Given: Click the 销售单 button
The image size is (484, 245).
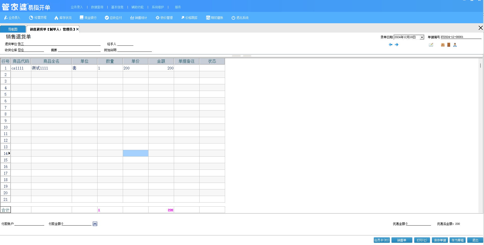Looking at the screenshot, I should (x=402, y=240).
